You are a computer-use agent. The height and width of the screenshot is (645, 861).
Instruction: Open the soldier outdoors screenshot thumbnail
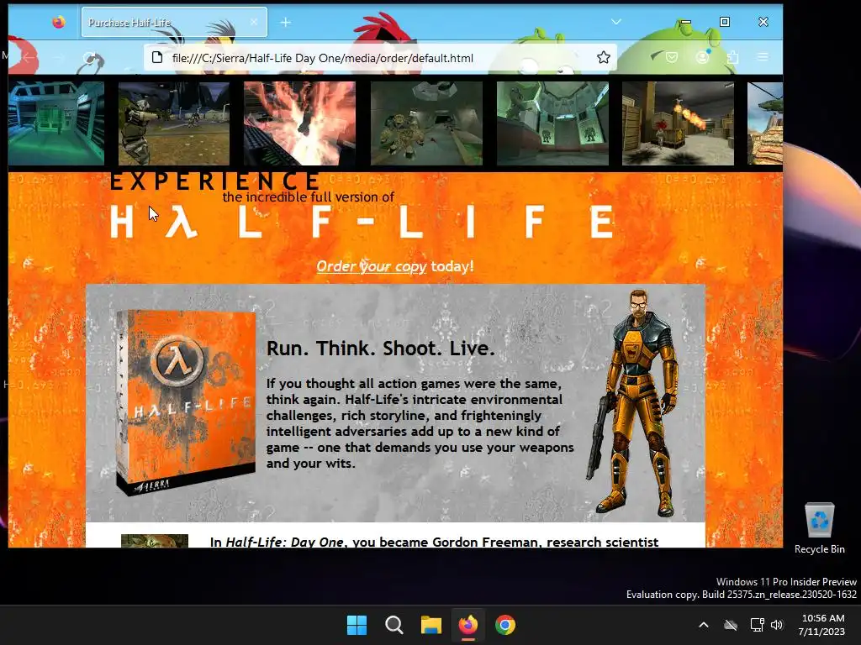(174, 123)
